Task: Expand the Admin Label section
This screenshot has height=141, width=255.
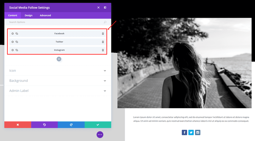Action: (58, 91)
